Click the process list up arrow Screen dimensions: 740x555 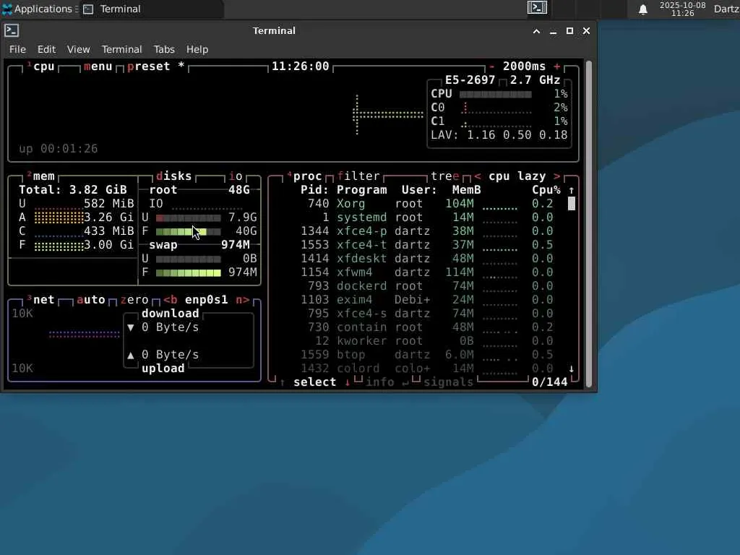572,190
